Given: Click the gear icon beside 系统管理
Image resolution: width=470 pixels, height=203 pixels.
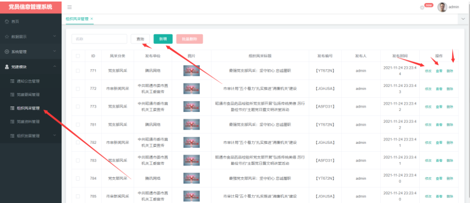Looking at the screenshot, I should tap(7, 52).
